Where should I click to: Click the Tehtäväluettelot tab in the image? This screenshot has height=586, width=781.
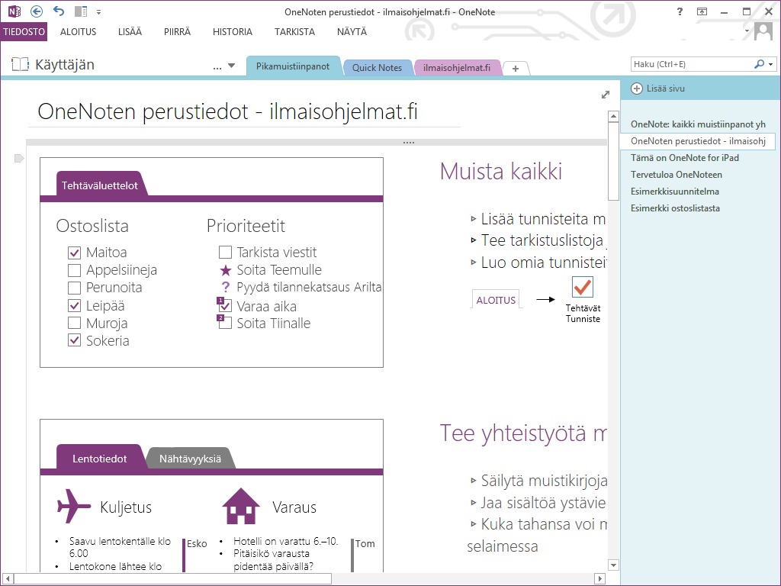pyautogui.click(x=100, y=185)
